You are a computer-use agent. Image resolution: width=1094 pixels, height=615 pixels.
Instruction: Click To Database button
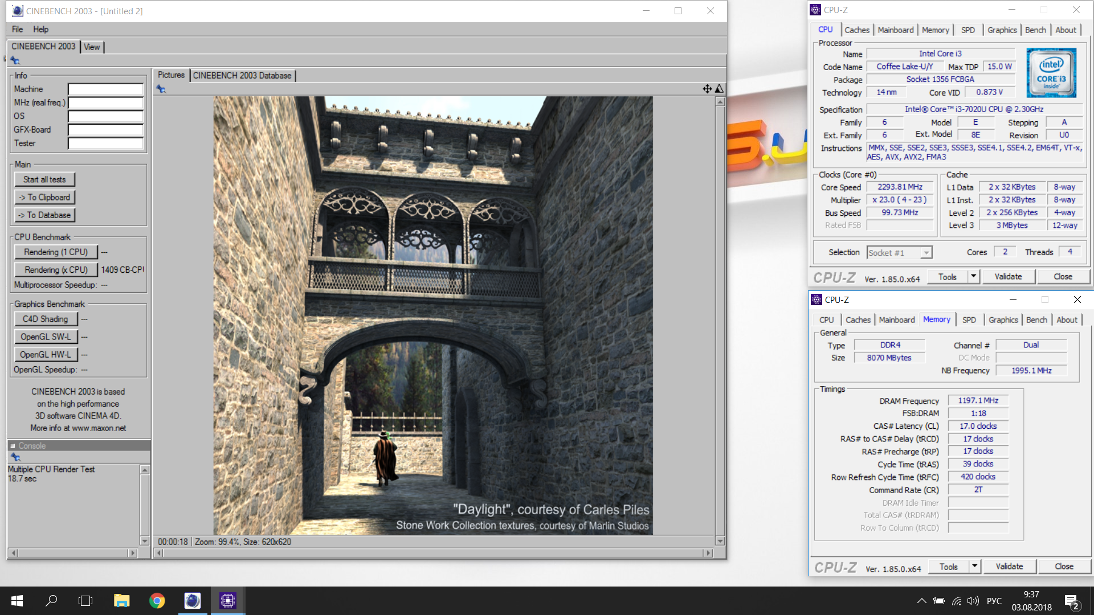pos(44,215)
